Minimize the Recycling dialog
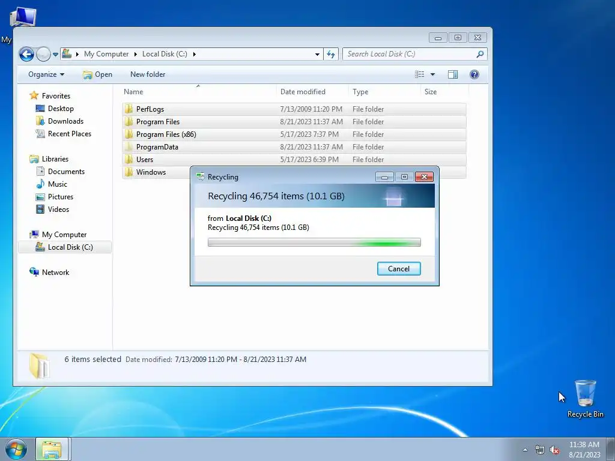This screenshot has height=461, width=615. (x=384, y=177)
